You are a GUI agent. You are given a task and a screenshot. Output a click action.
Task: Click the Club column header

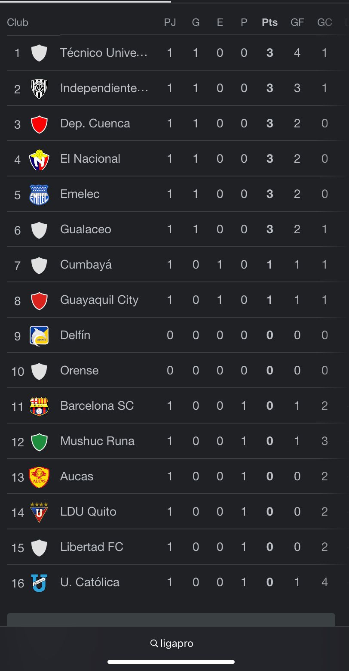point(18,22)
